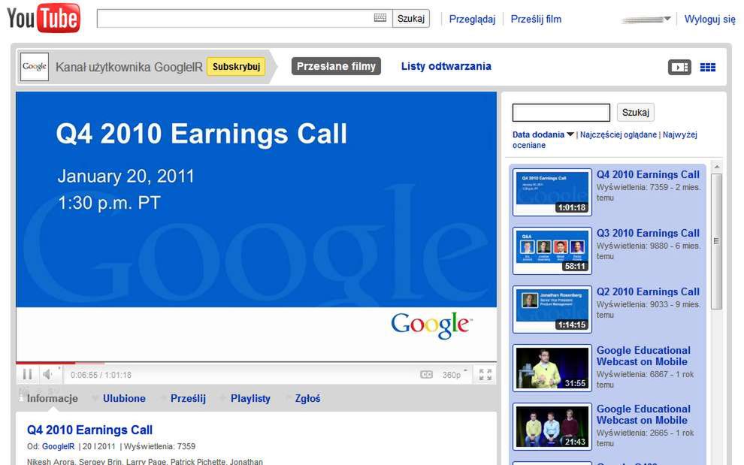Open the Educational Webcast title with 6867 views
This screenshot has height=465, width=744.
pyautogui.click(x=643, y=356)
